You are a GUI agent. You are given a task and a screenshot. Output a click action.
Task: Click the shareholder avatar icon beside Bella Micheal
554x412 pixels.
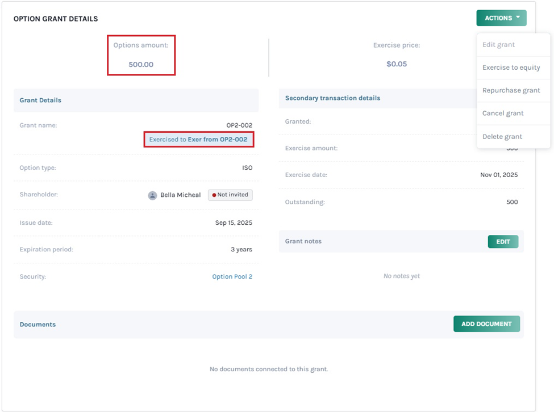click(x=152, y=195)
